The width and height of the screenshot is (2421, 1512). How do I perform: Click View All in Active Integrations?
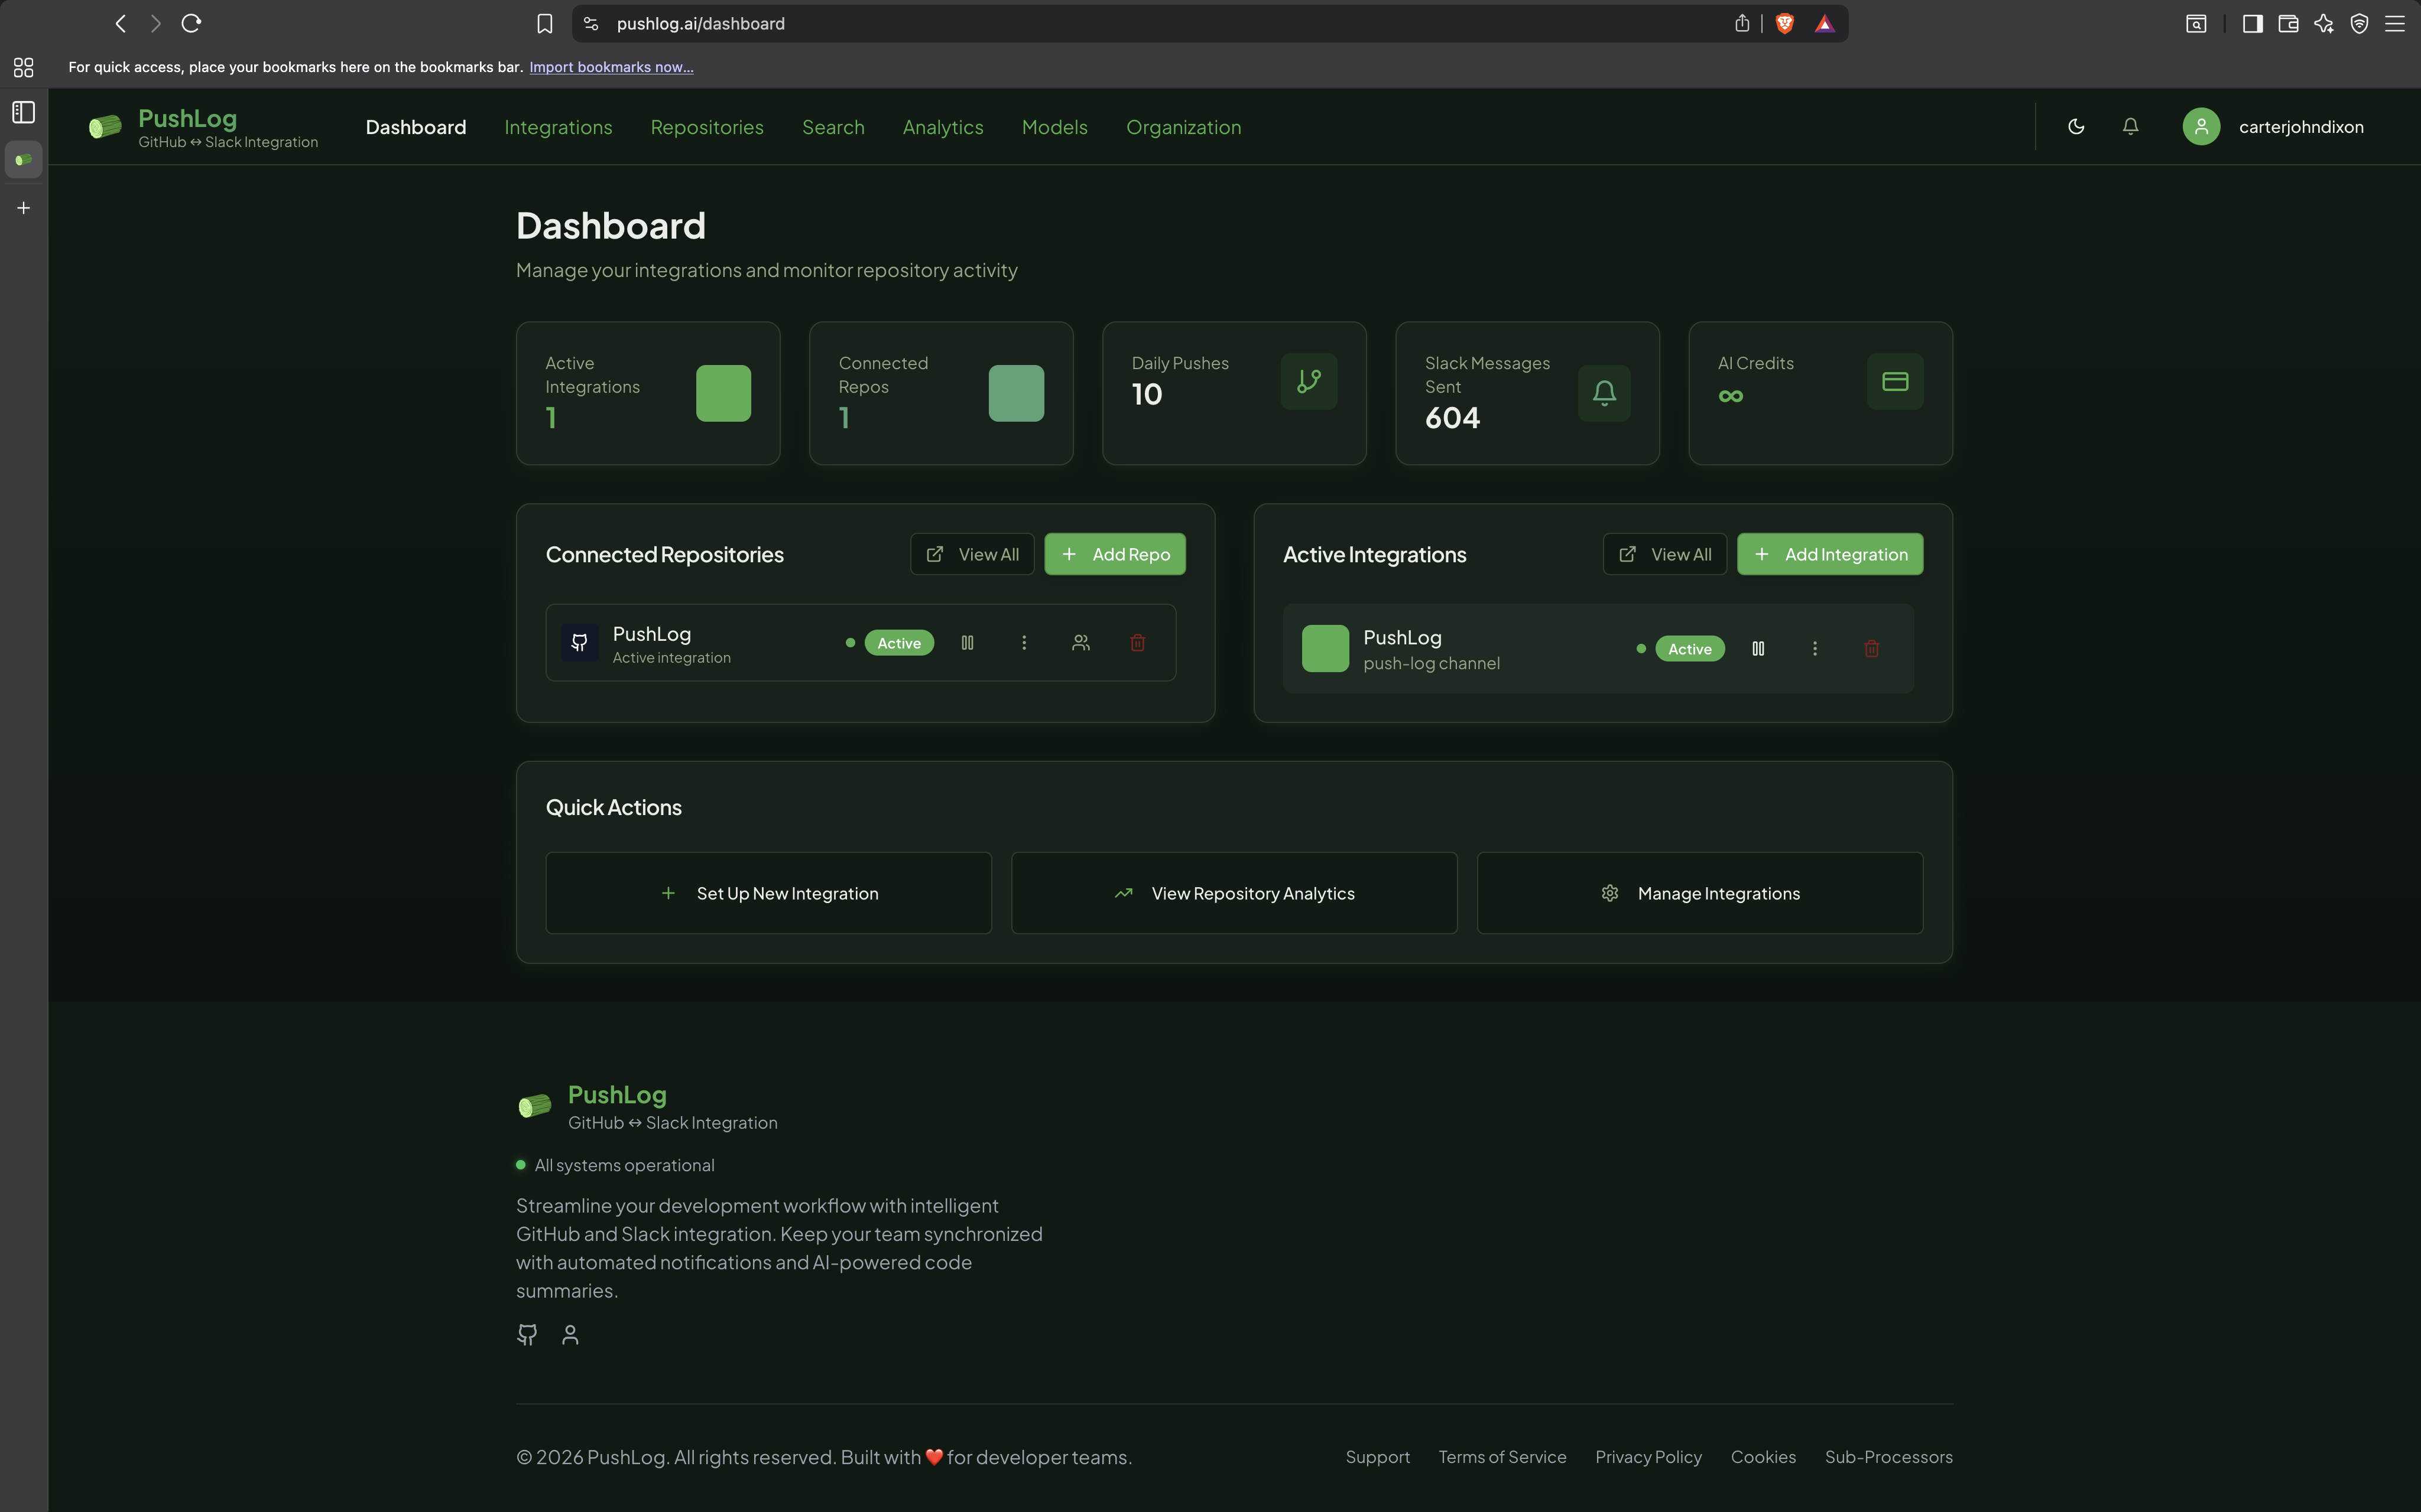pos(1664,554)
